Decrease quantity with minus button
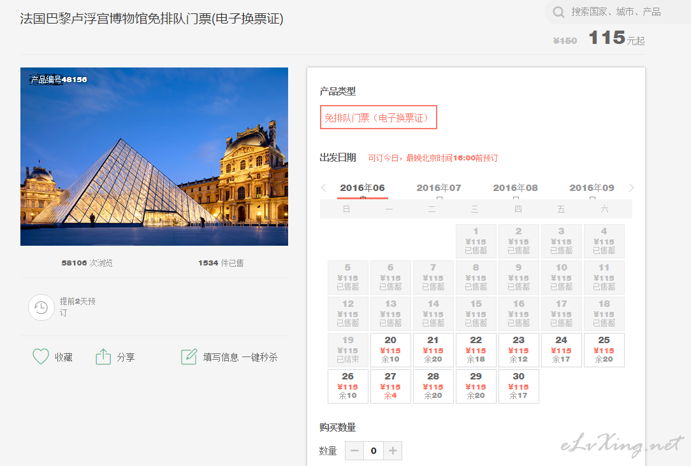The image size is (691, 466). 354,451
